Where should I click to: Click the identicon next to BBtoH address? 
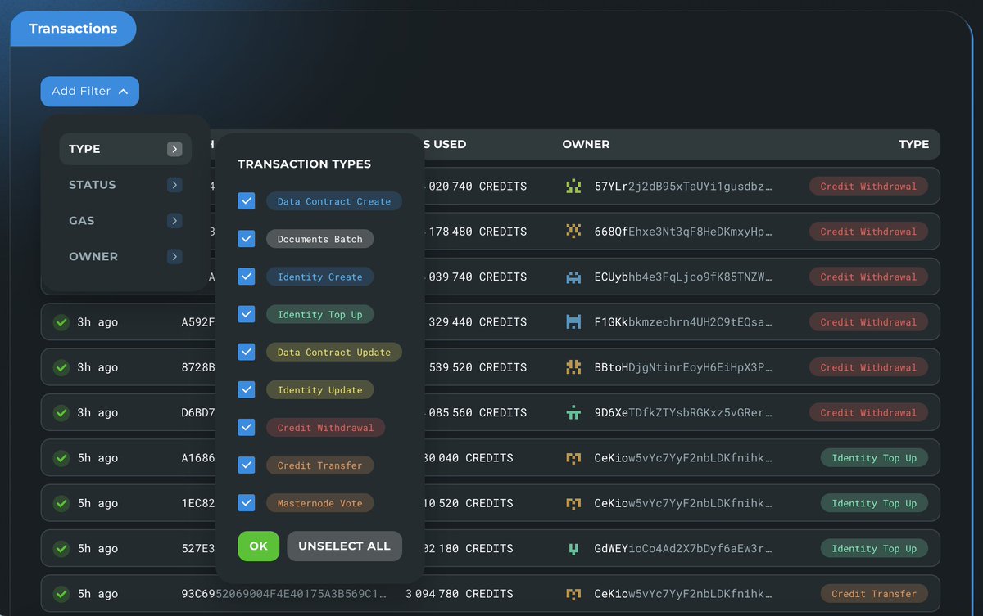pyautogui.click(x=574, y=366)
